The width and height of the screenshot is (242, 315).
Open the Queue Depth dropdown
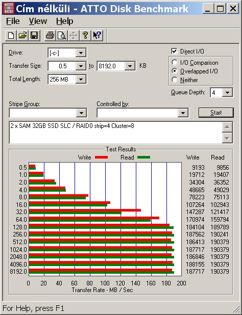coord(227,93)
